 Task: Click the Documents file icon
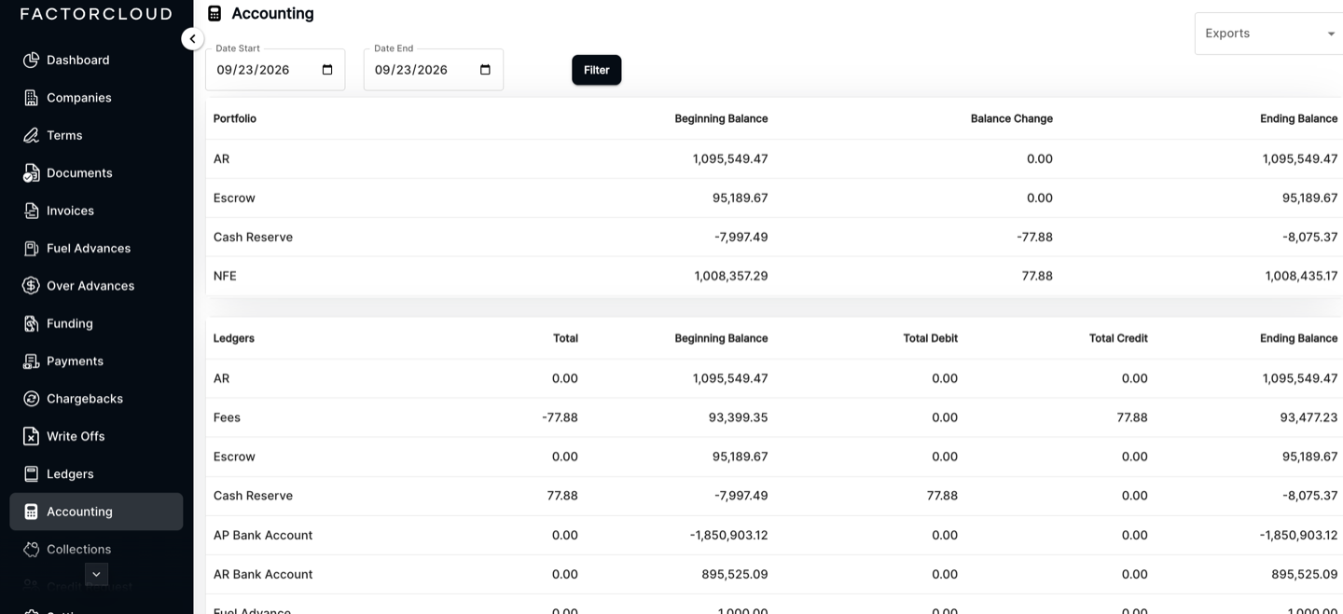31,173
